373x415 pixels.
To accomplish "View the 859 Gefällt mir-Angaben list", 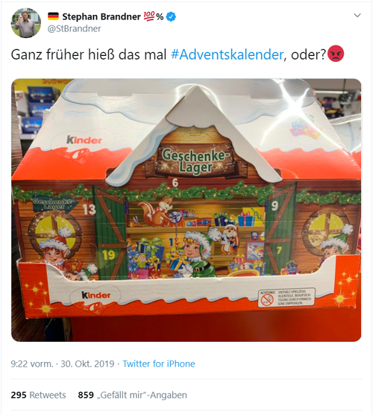I will coord(132,395).
